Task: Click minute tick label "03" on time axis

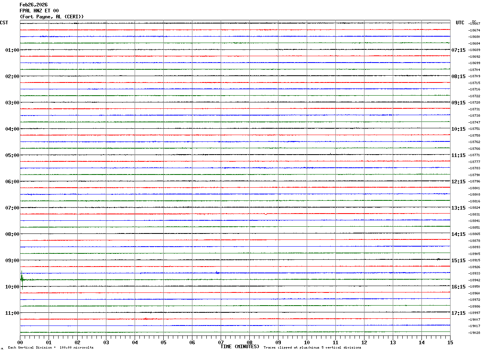Action: [106, 342]
